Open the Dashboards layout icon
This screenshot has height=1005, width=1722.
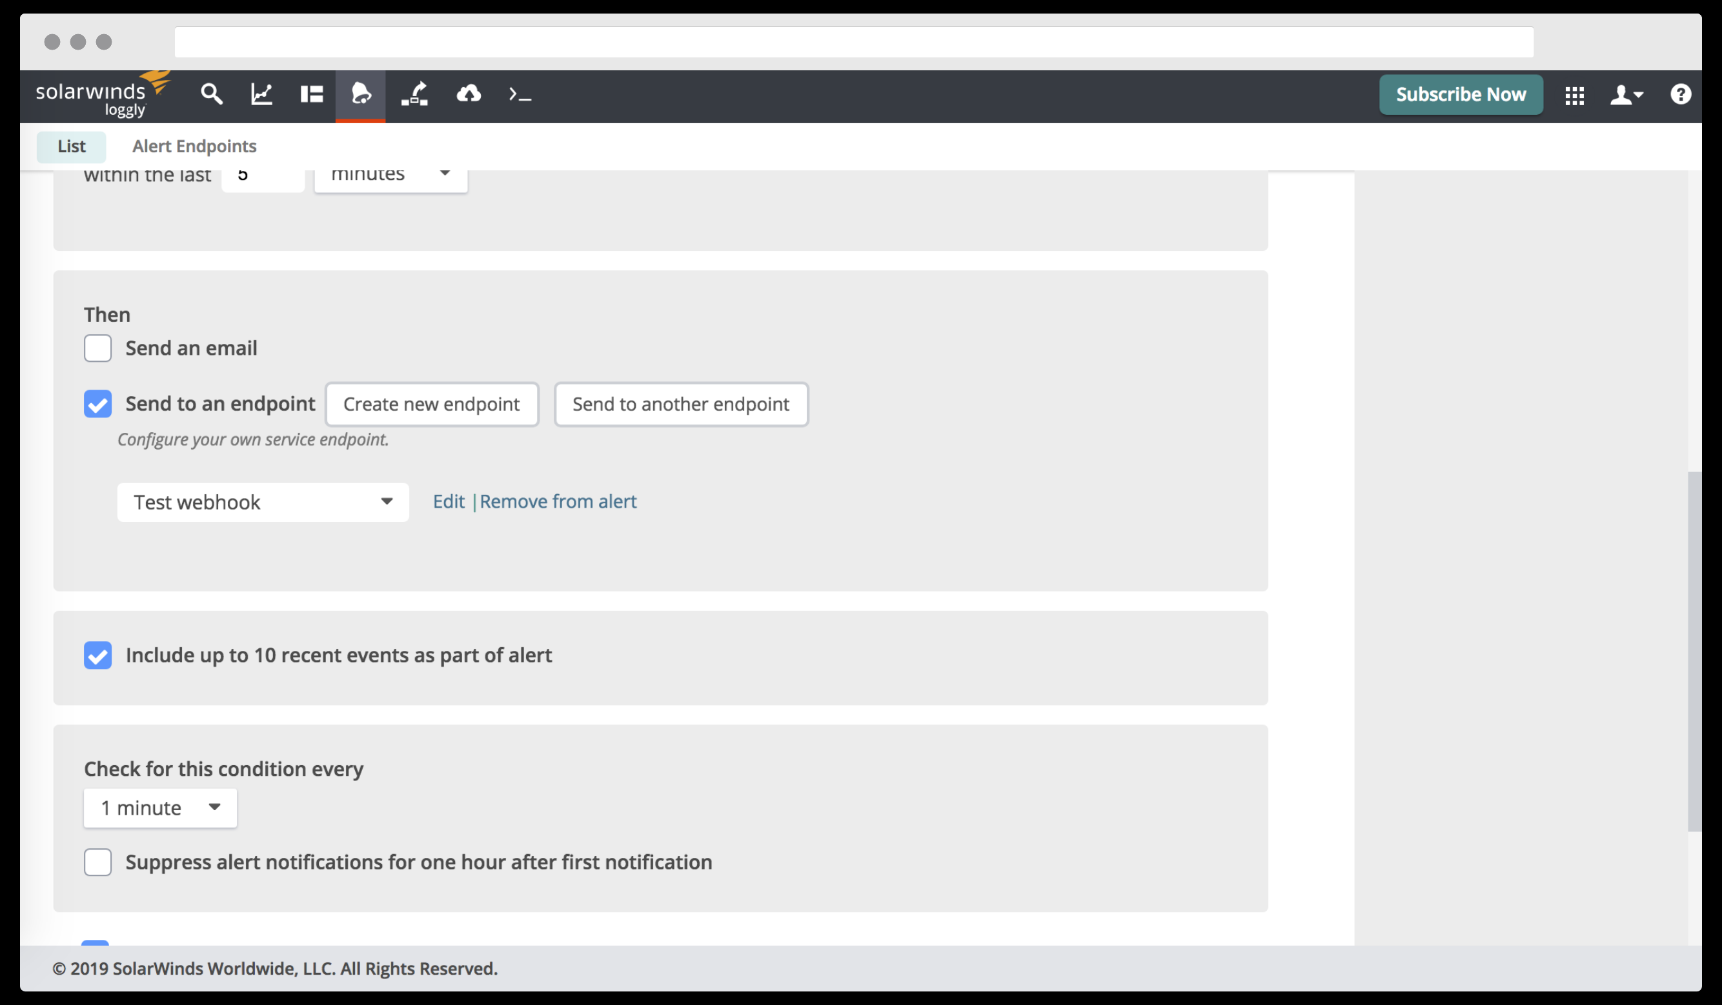[312, 94]
